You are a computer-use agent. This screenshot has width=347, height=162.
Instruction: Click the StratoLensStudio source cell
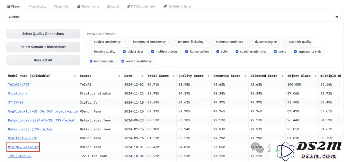[x=100, y=93]
